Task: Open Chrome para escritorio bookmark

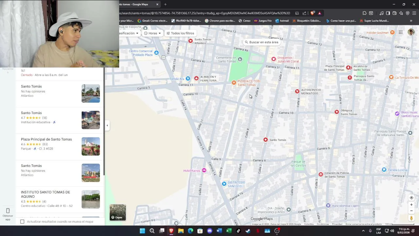Action: coord(220,21)
